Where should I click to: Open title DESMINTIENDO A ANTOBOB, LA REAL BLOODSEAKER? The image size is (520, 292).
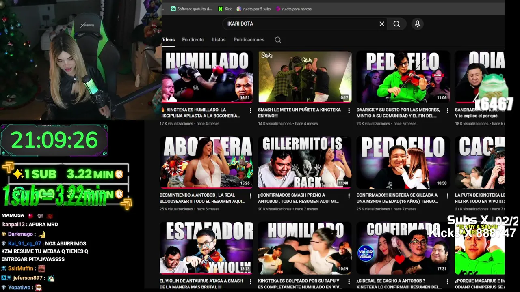point(202,198)
